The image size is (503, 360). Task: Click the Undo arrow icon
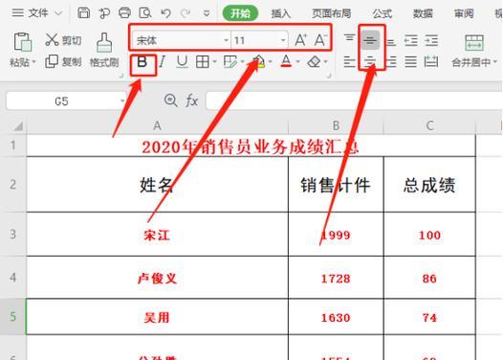(x=165, y=13)
